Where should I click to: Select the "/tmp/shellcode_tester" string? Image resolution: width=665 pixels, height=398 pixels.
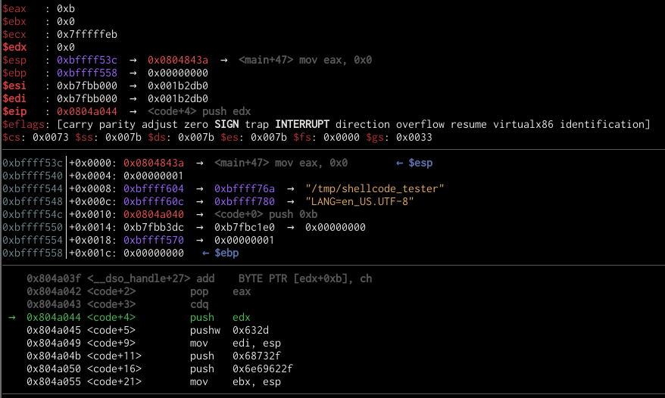point(374,188)
